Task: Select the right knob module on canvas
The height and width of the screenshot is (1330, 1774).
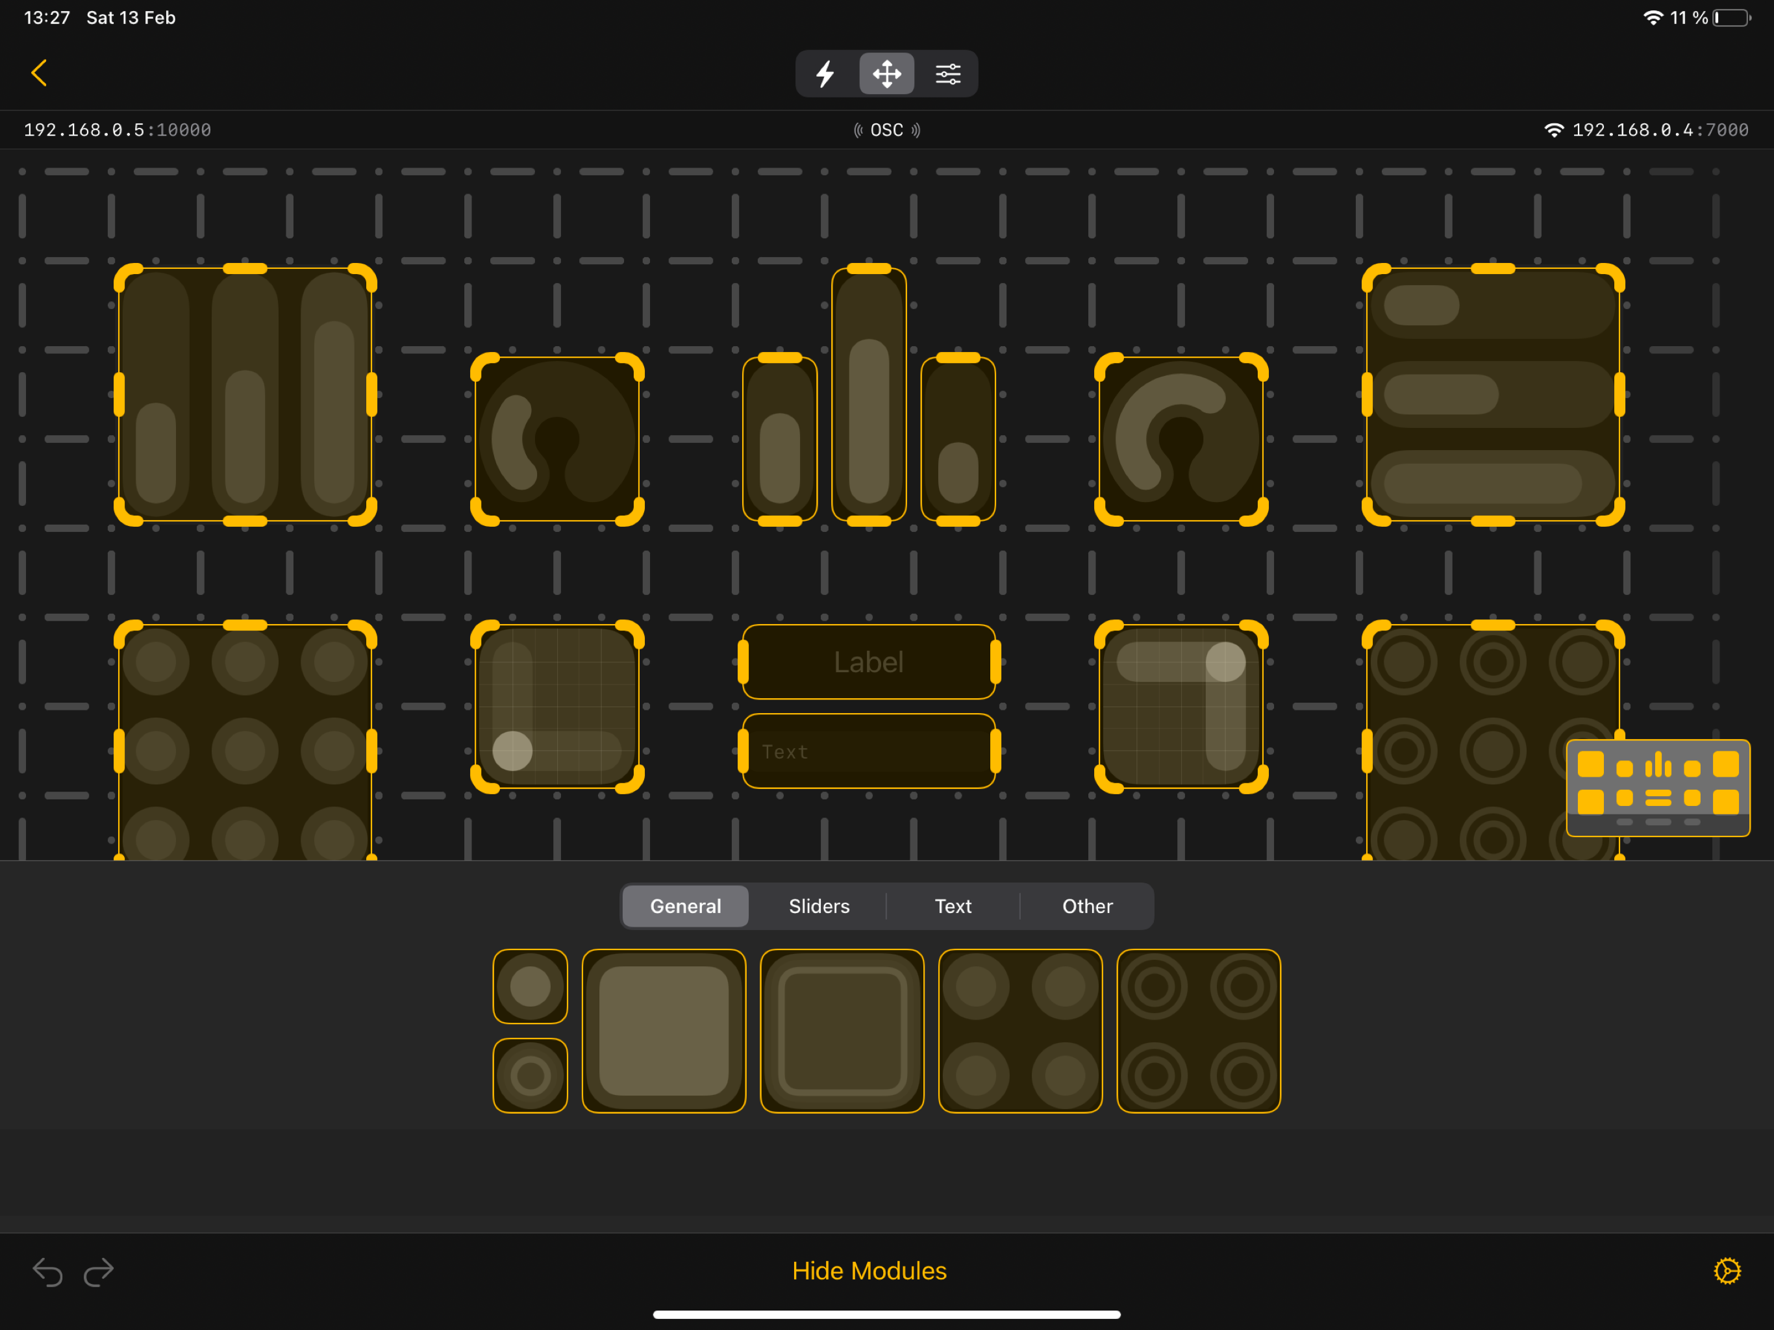Action: coord(1181,439)
